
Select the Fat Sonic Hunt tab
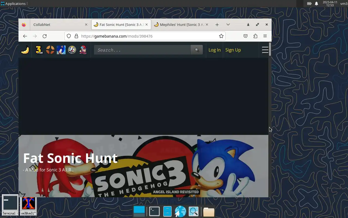tap(121, 25)
